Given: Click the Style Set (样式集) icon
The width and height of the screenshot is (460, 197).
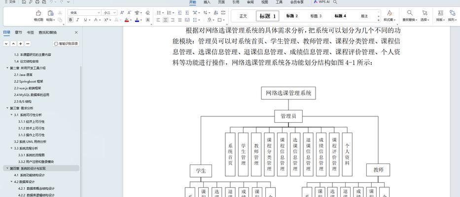Looking at the screenshot, I should (x=389, y=13).
